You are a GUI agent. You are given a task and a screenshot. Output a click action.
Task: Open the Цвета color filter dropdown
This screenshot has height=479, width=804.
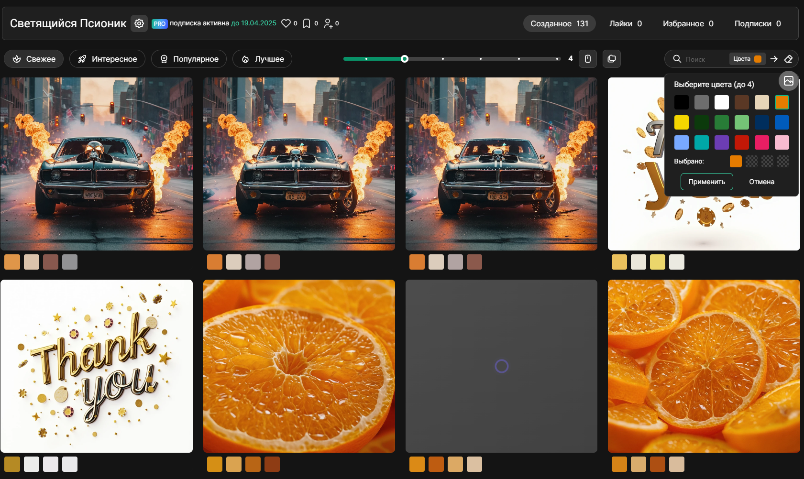click(x=747, y=59)
